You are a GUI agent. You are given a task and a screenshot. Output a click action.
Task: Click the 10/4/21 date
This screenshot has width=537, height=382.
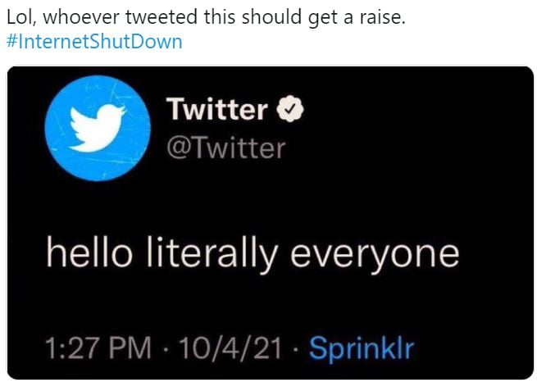230,348
